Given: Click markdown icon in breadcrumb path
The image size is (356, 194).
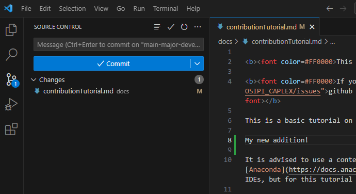Looking at the screenshot, I should click(x=245, y=41).
